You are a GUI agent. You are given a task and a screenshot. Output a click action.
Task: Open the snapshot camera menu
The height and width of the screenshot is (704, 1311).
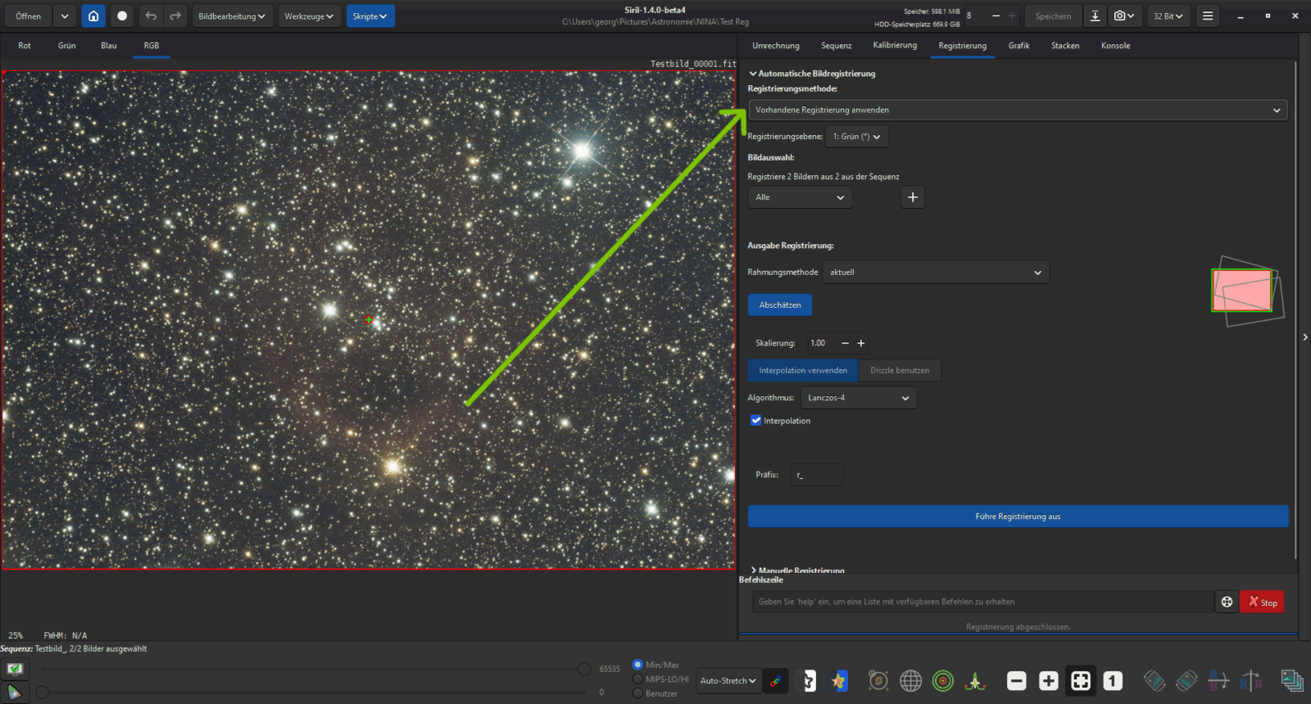(1123, 16)
